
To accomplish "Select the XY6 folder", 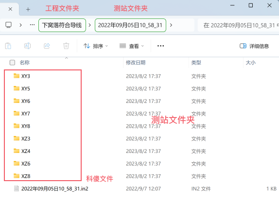I will (26, 101).
